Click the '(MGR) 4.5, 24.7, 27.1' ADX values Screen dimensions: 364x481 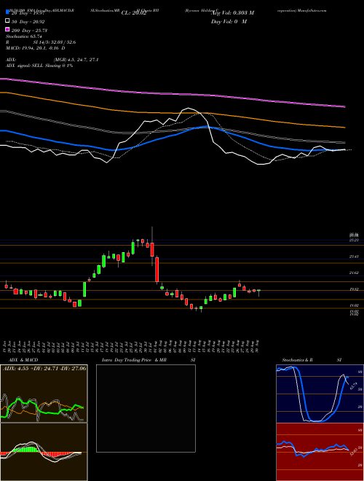(76, 60)
